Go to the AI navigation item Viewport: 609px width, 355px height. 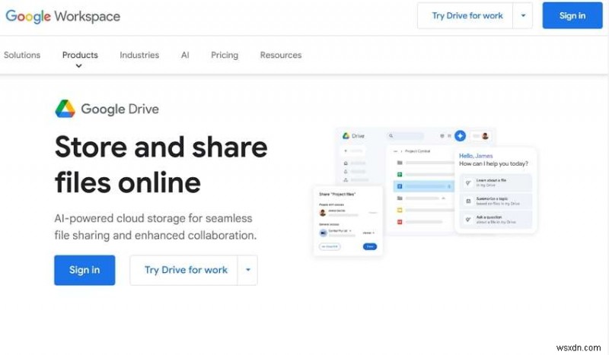pos(185,55)
